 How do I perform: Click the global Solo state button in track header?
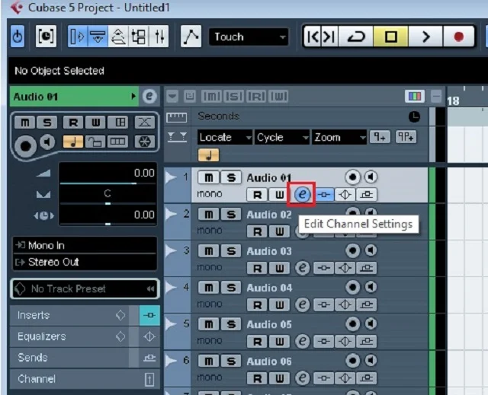[234, 96]
